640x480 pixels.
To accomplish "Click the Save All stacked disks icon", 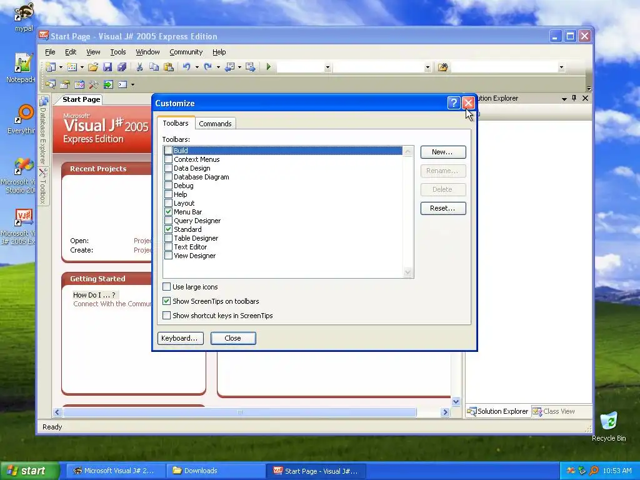I will 122,67.
